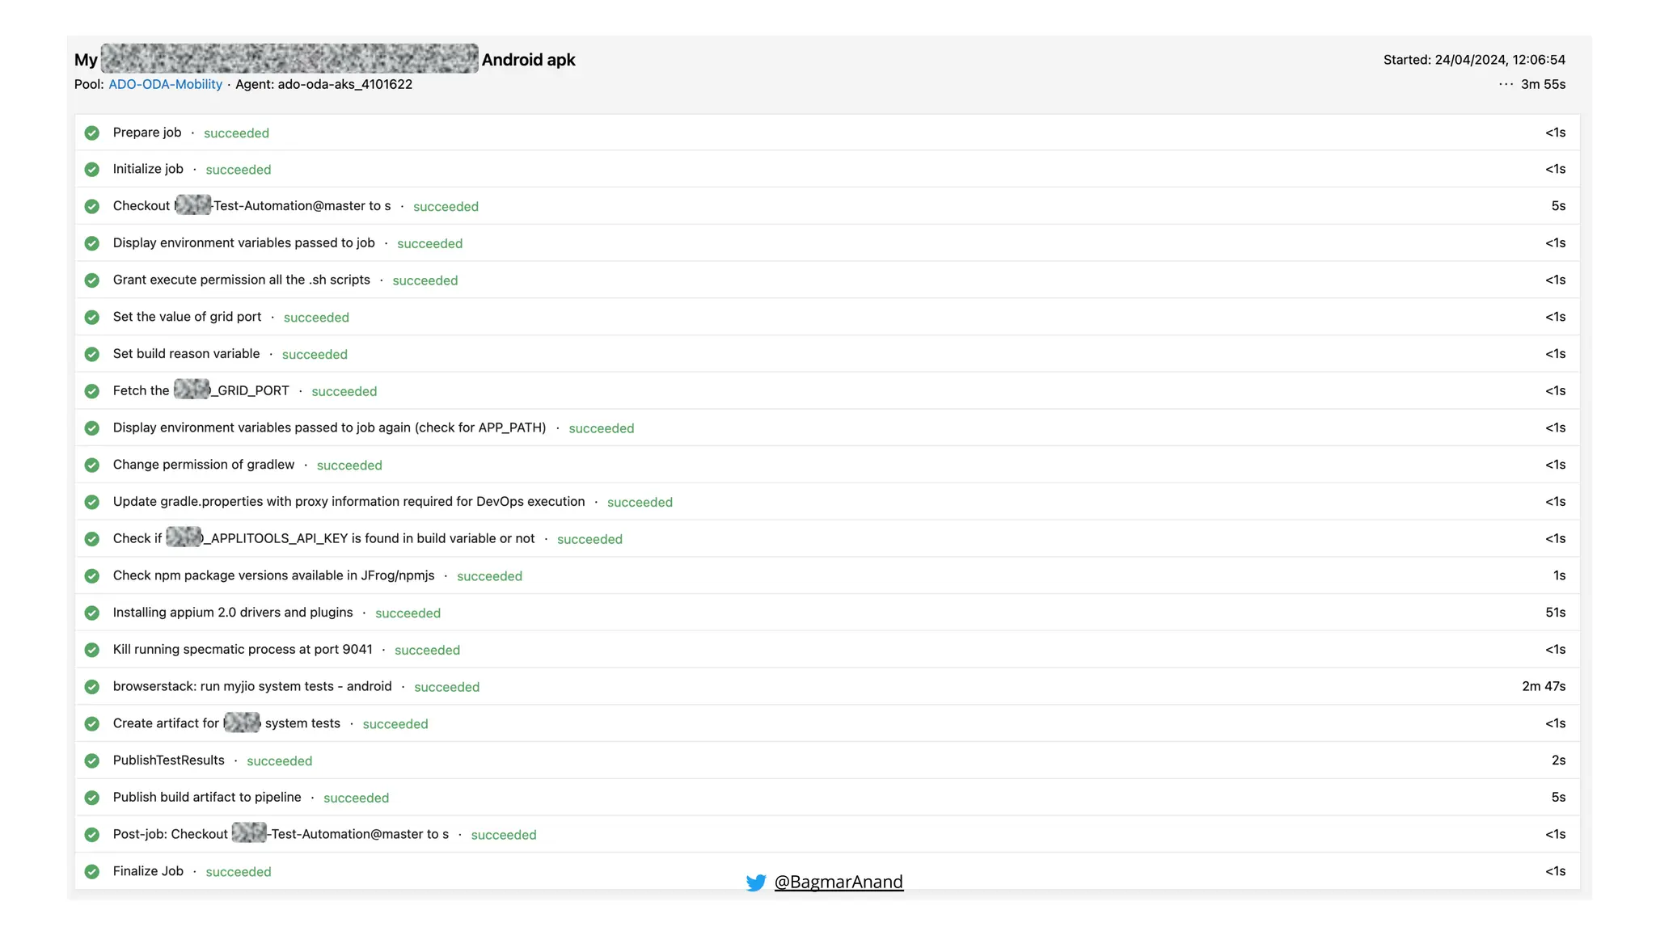Screen dimensions: 1656x931
Task: Click success icon next to Initialize job
Action: pos(92,170)
